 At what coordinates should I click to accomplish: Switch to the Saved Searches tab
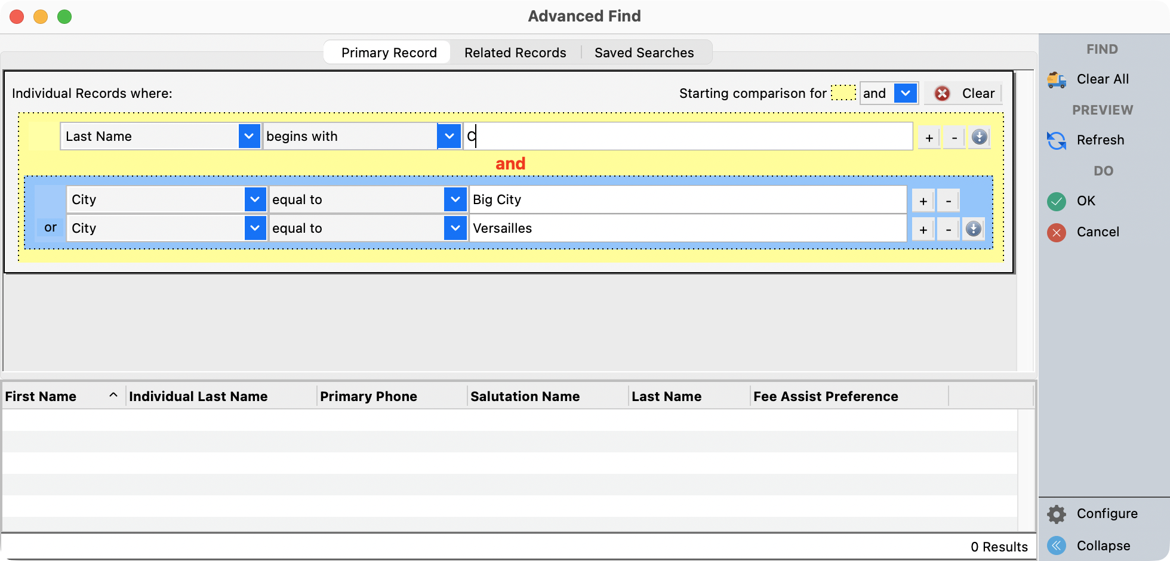(644, 53)
